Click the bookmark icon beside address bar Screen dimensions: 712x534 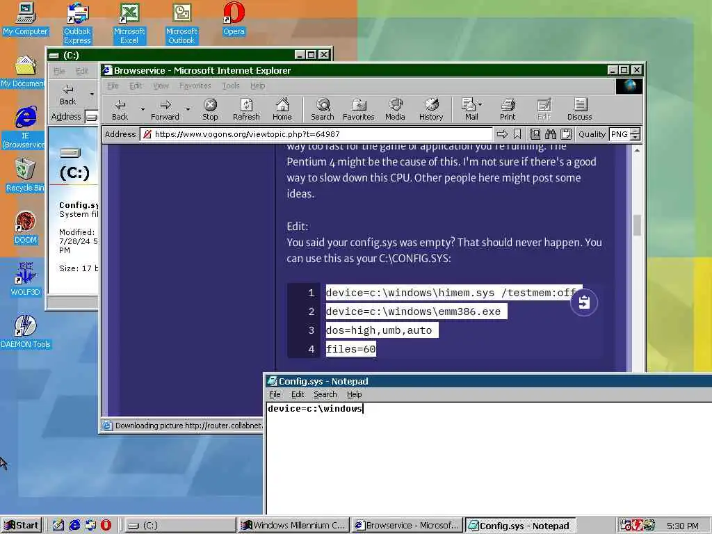tap(517, 134)
